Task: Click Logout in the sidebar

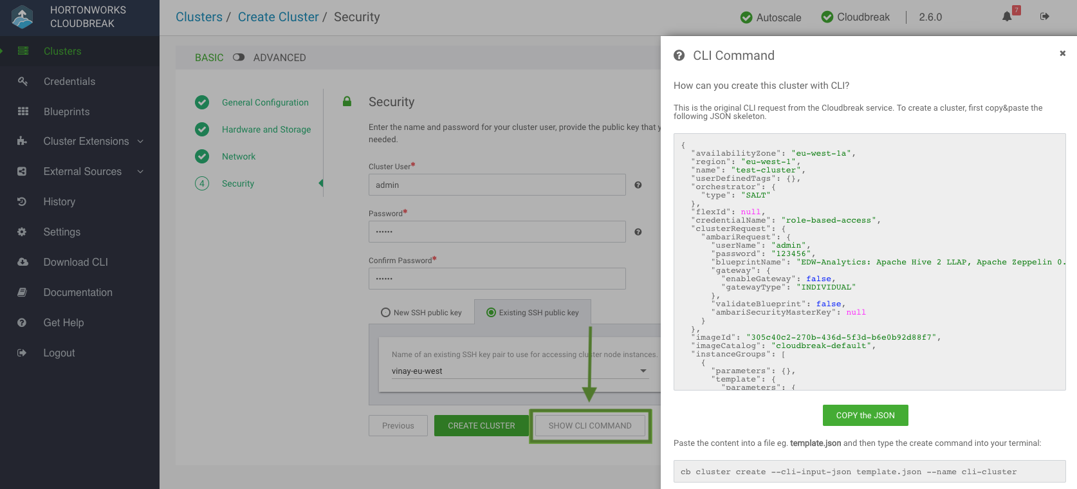Action: (x=59, y=353)
